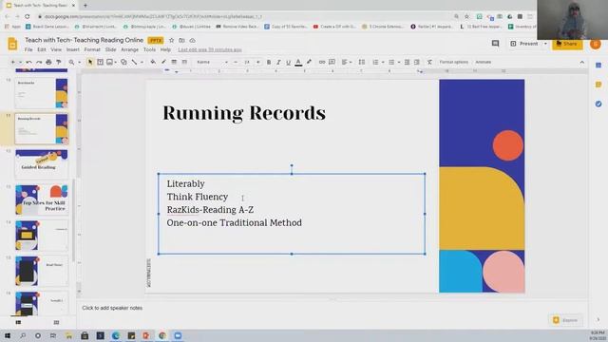Click the Running Records slide title
The height and width of the screenshot is (342, 608).
pos(244,113)
